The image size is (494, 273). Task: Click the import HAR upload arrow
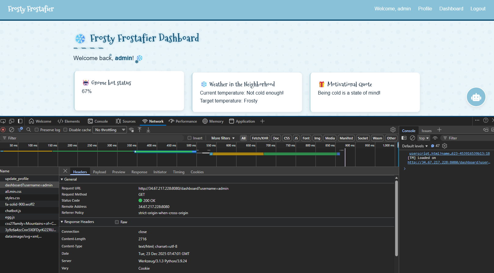140,130
